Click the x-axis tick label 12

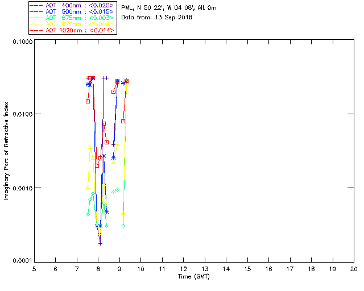tap(183, 269)
